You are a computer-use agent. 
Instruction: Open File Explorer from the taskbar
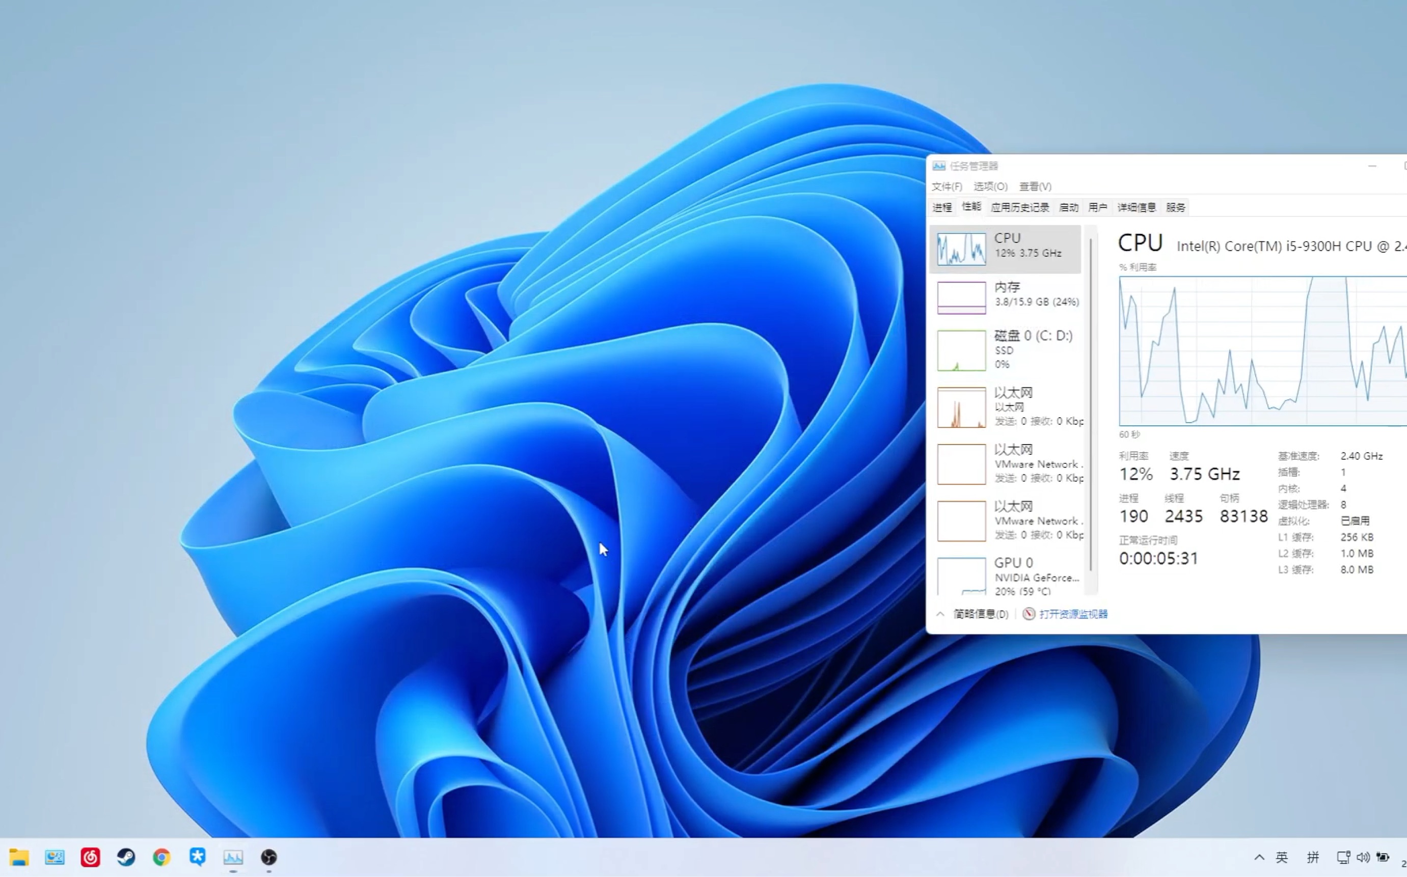click(20, 857)
